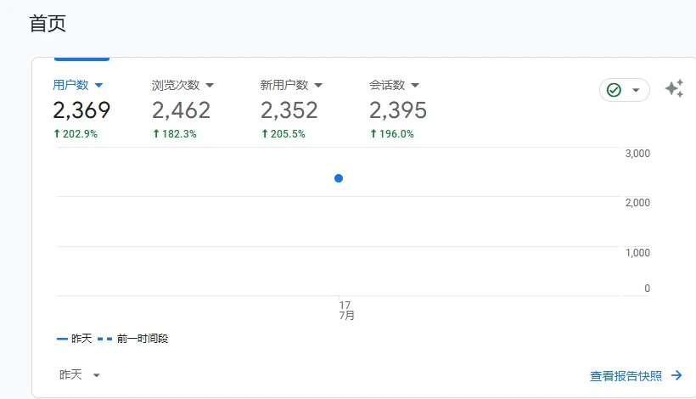Select the 新用户数 2,352 value
The width and height of the screenshot is (696, 399).
pos(289,110)
